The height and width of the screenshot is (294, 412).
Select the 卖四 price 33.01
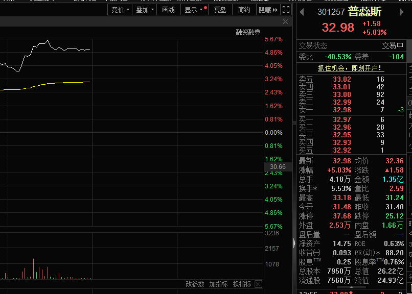342,87
